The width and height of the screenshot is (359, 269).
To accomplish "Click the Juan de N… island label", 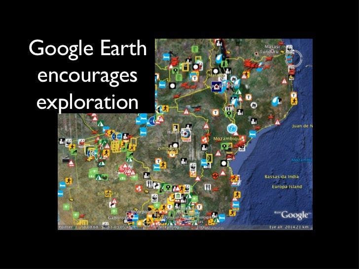I will [302, 126].
